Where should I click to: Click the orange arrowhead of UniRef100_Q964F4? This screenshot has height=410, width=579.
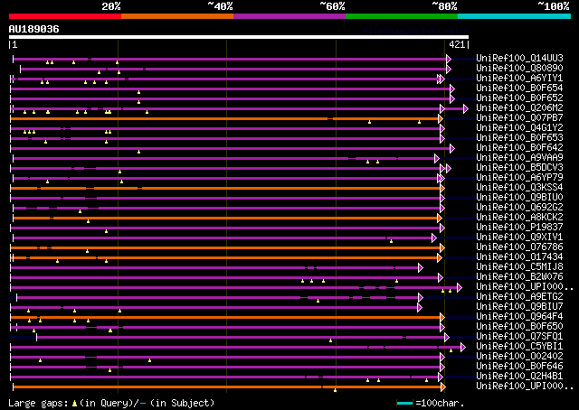tap(442, 318)
